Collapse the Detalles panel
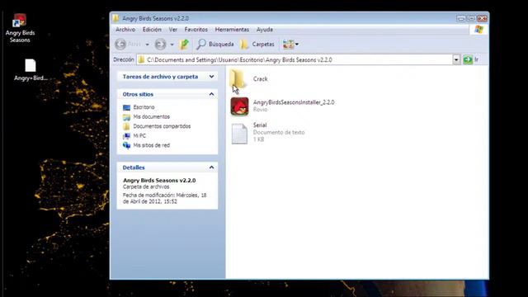Image resolution: width=528 pixels, height=297 pixels. pos(211,167)
